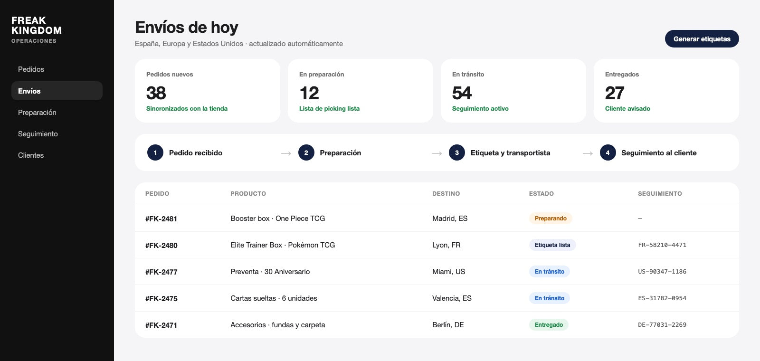The width and height of the screenshot is (760, 361).
Task: Click the step 4 number circle
Action: (608, 152)
